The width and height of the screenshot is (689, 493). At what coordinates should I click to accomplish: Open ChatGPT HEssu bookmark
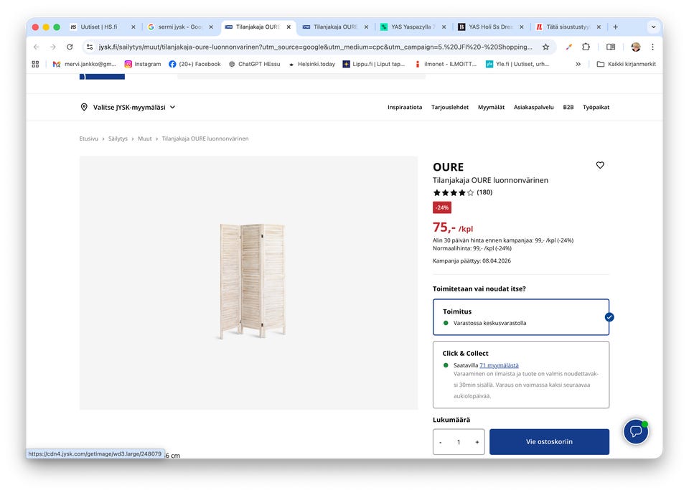click(254, 64)
